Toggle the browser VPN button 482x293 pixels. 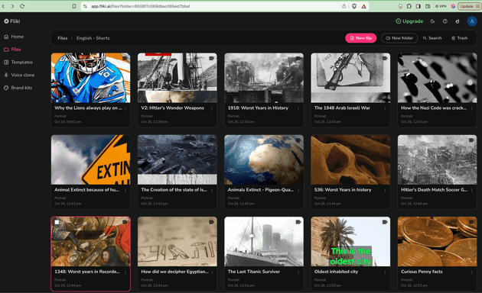click(x=441, y=6)
